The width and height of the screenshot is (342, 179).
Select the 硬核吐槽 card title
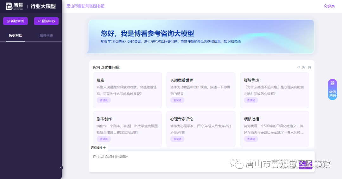(251, 119)
